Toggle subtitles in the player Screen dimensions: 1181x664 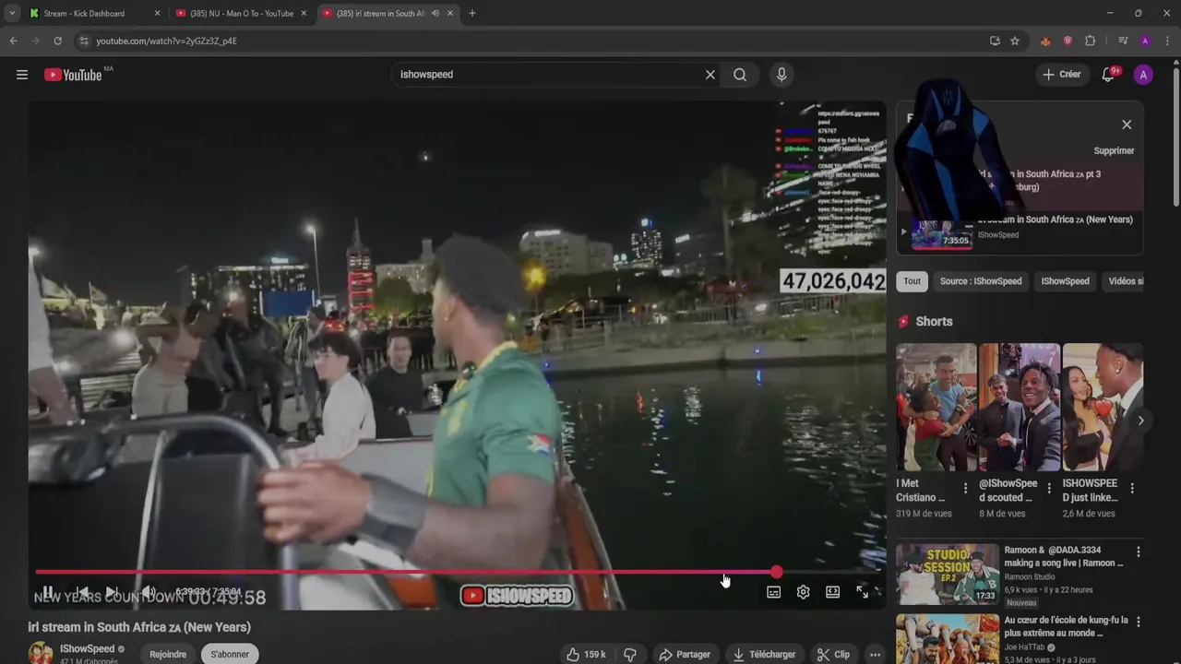pyautogui.click(x=773, y=592)
